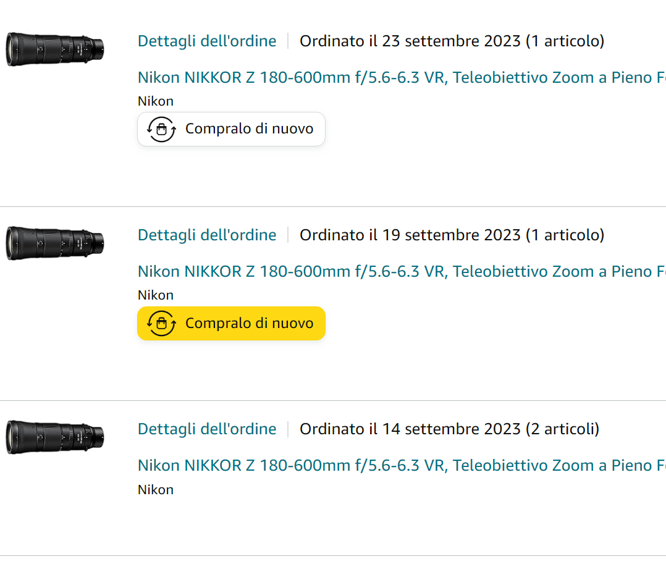Click the "Ordinato il 19 settembre 2023" text
Viewport: 666px width, 564px height.
pos(410,235)
